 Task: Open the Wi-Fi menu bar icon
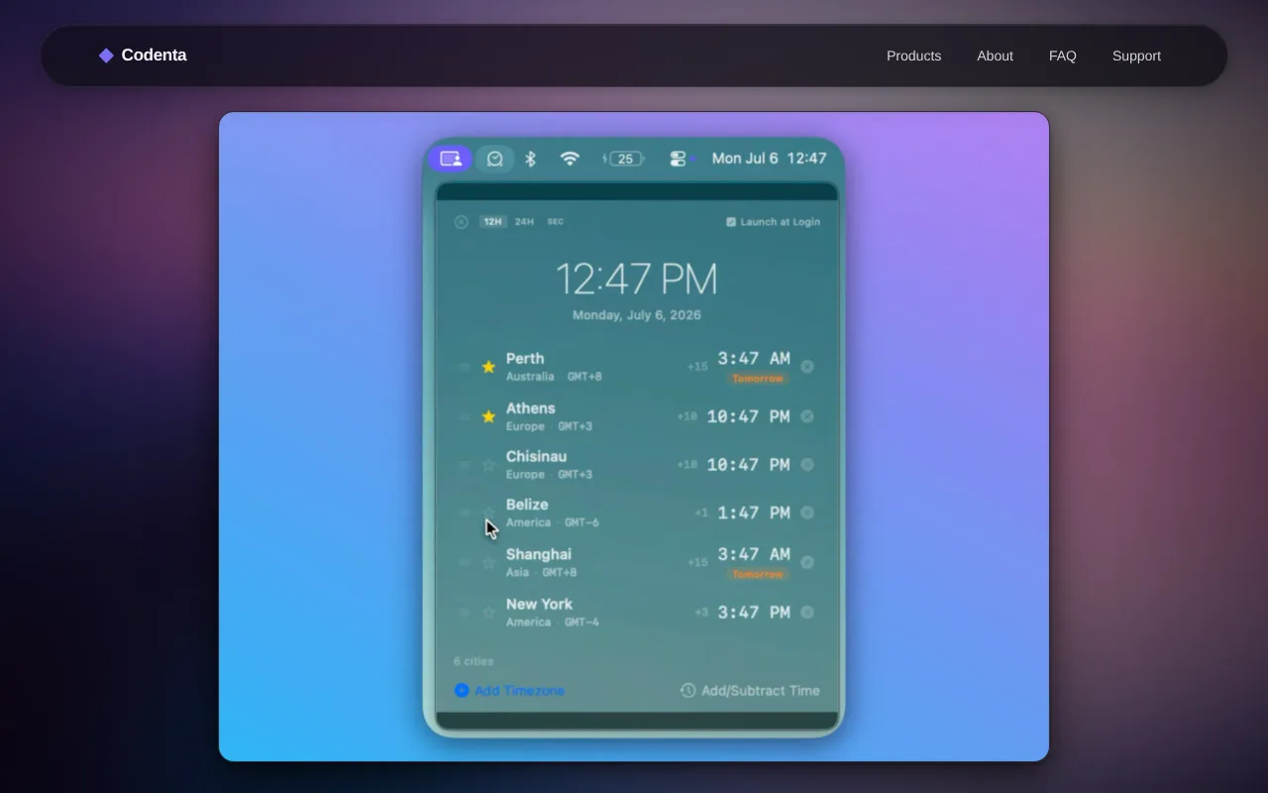(570, 159)
